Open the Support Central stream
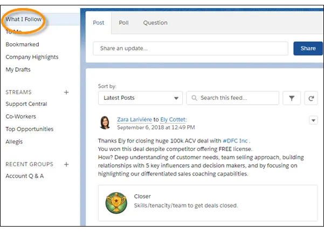Viewport: 324px width, 232px height. point(26,104)
